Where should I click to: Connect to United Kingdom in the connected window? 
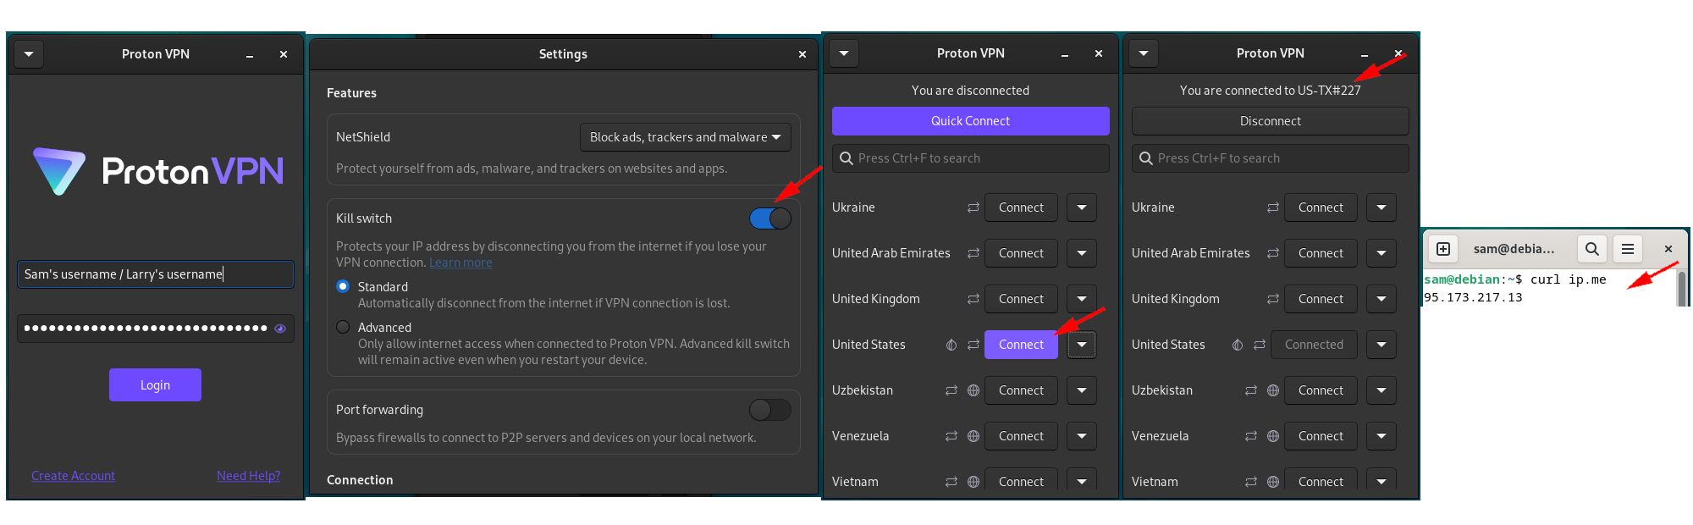click(1321, 299)
